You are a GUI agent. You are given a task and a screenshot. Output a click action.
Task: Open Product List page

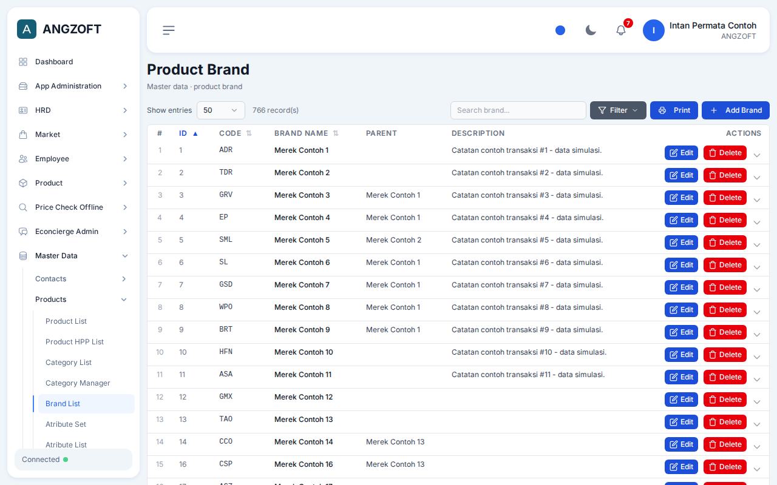[x=86, y=321]
